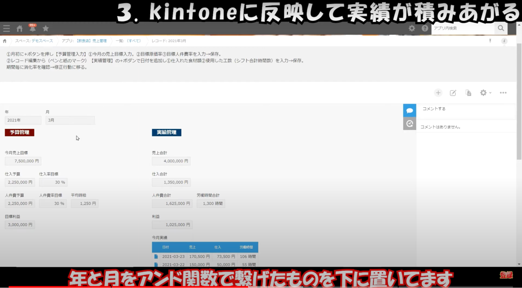Open the デモスペース space breadcrumb link
The width and height of the screenshot is (522, 288).
(42, 41)
